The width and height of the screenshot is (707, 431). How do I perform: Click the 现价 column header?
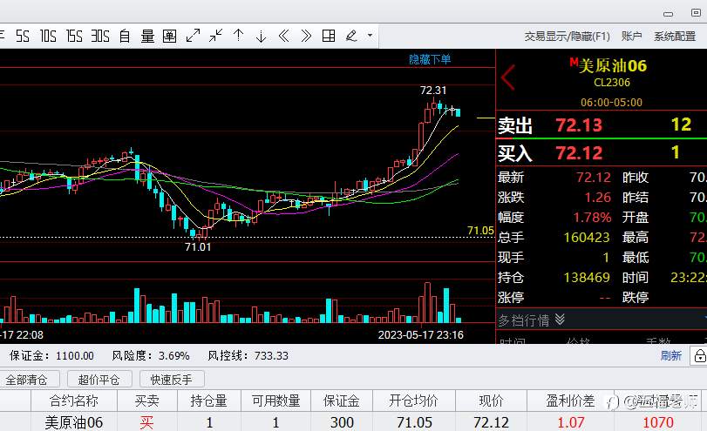pos(491,401)
